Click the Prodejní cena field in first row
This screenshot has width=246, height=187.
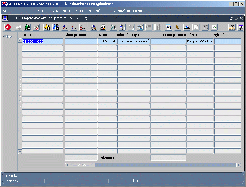(168, 41)
